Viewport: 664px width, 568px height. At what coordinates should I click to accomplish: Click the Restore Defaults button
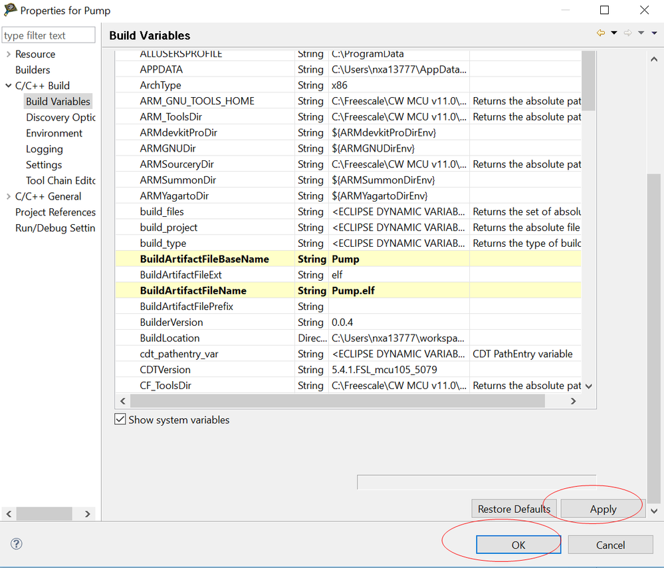[514, 509]
